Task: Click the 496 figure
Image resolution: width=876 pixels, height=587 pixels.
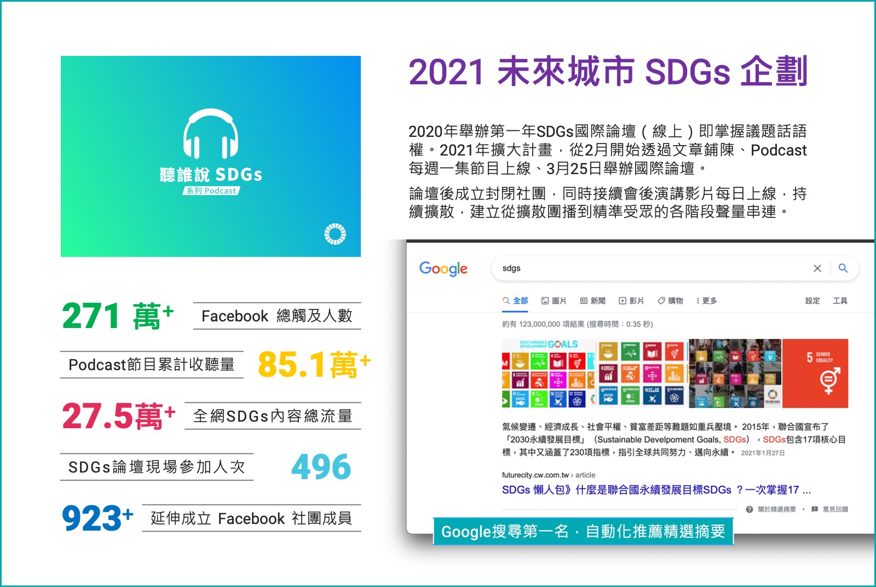Action: coord(321,467)
